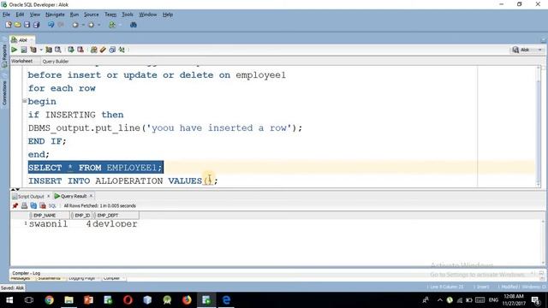Click the To Upper/Lower case icon
Image resolution: width=548 pixels, height=308 pixels.
122,50
